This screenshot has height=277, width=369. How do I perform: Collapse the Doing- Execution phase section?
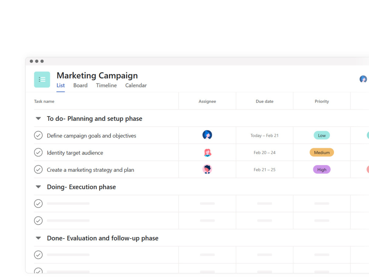click(x=38, y=187)
